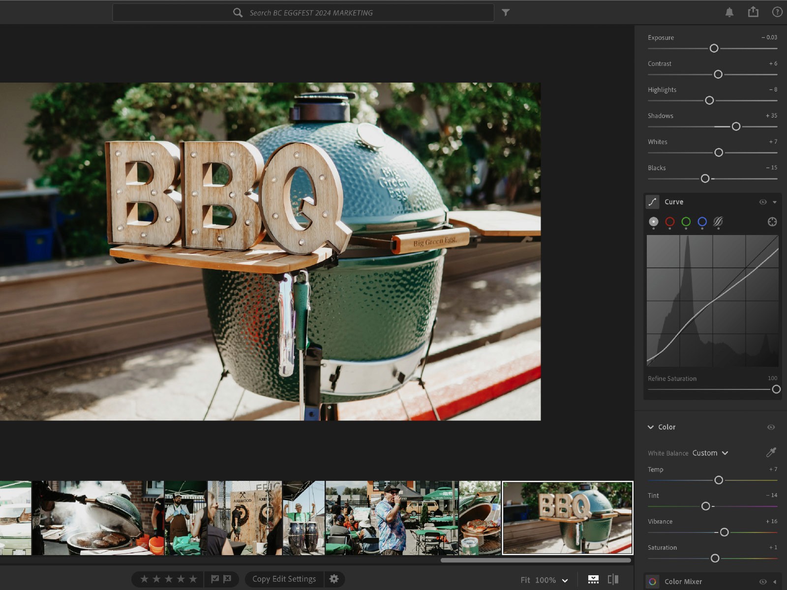Set view to Fit
787x590 pixels.
(525, 580)
